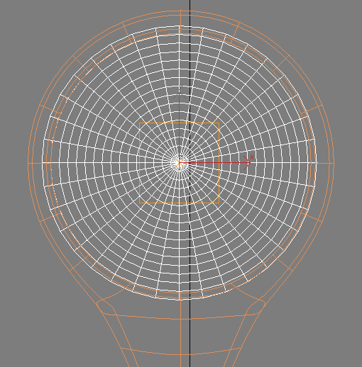Click the red X-axis arrowhead of the gizmo
362x367 pixels.
[x=248, y=163]
